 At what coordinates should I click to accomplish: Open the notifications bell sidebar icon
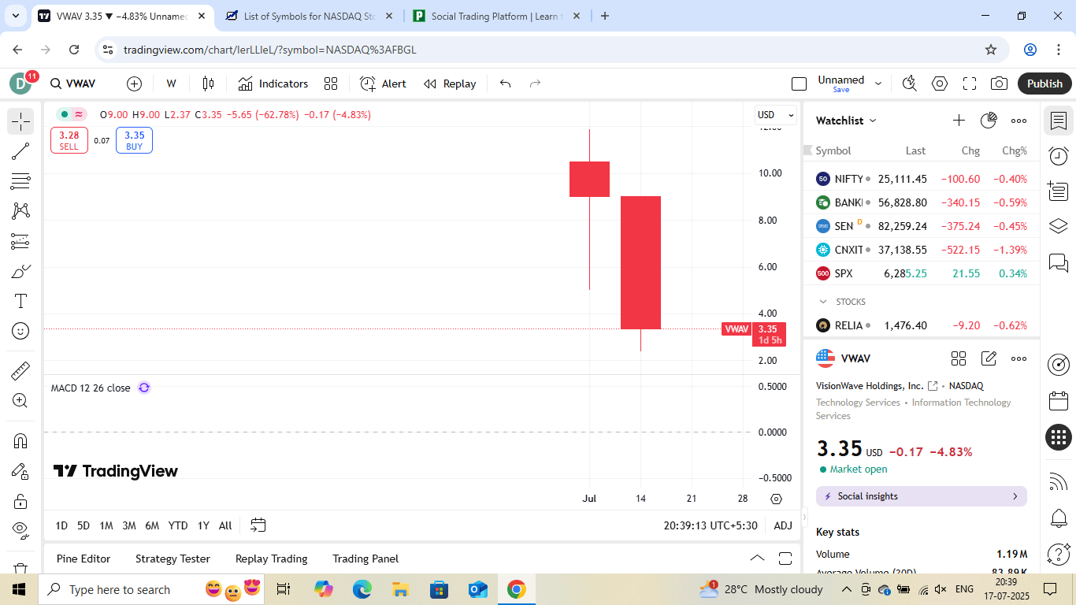(x=1059, y=518)
